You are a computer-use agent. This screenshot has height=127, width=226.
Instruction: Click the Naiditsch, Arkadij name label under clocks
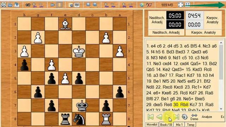(166, 32)
